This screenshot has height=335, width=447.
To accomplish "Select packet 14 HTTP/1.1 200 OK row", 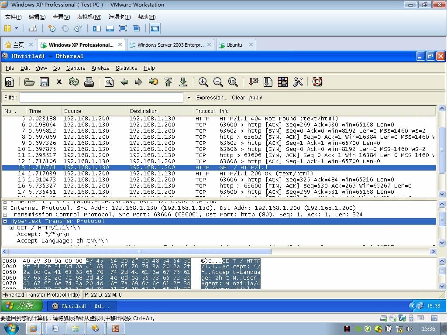I will tap(219, 174).
